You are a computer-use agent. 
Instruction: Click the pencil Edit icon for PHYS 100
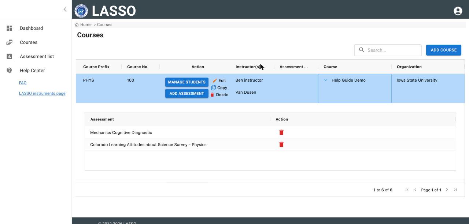coord(215,81)
